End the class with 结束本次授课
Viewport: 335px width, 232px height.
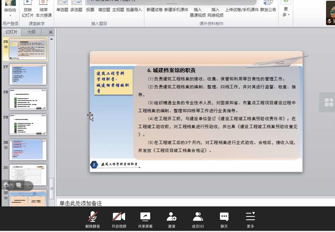44,12
